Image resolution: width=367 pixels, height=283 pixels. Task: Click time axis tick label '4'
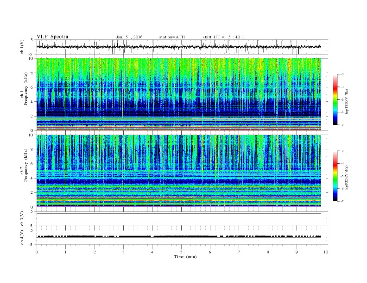pos(152,252)
